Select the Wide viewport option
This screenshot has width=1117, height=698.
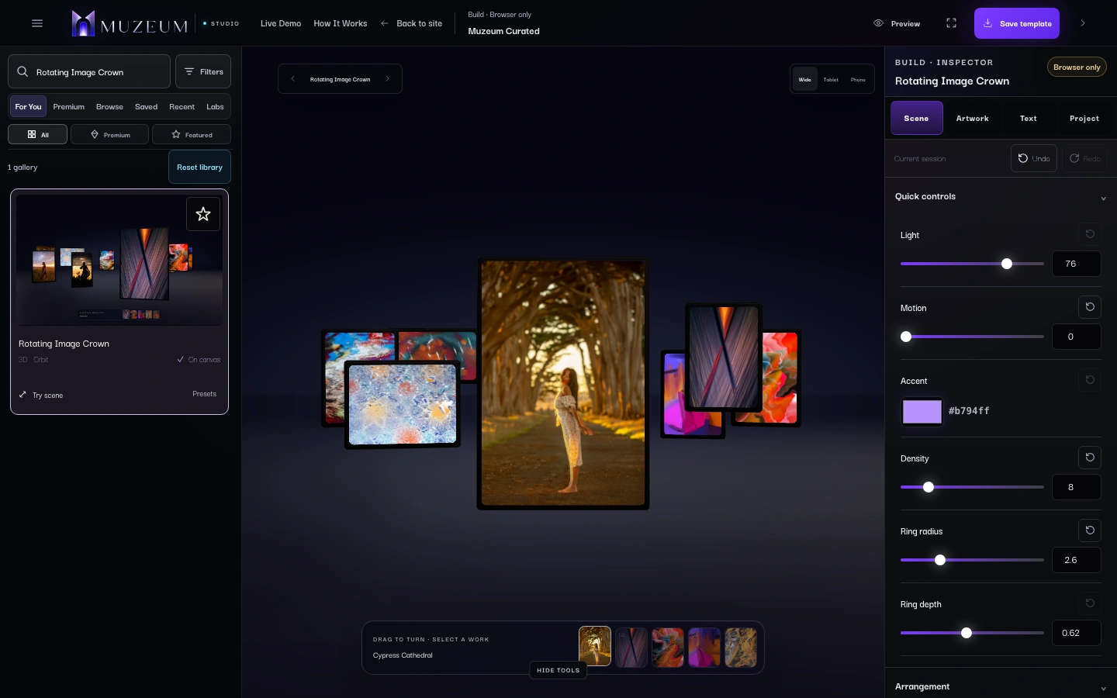coord(805,79)
